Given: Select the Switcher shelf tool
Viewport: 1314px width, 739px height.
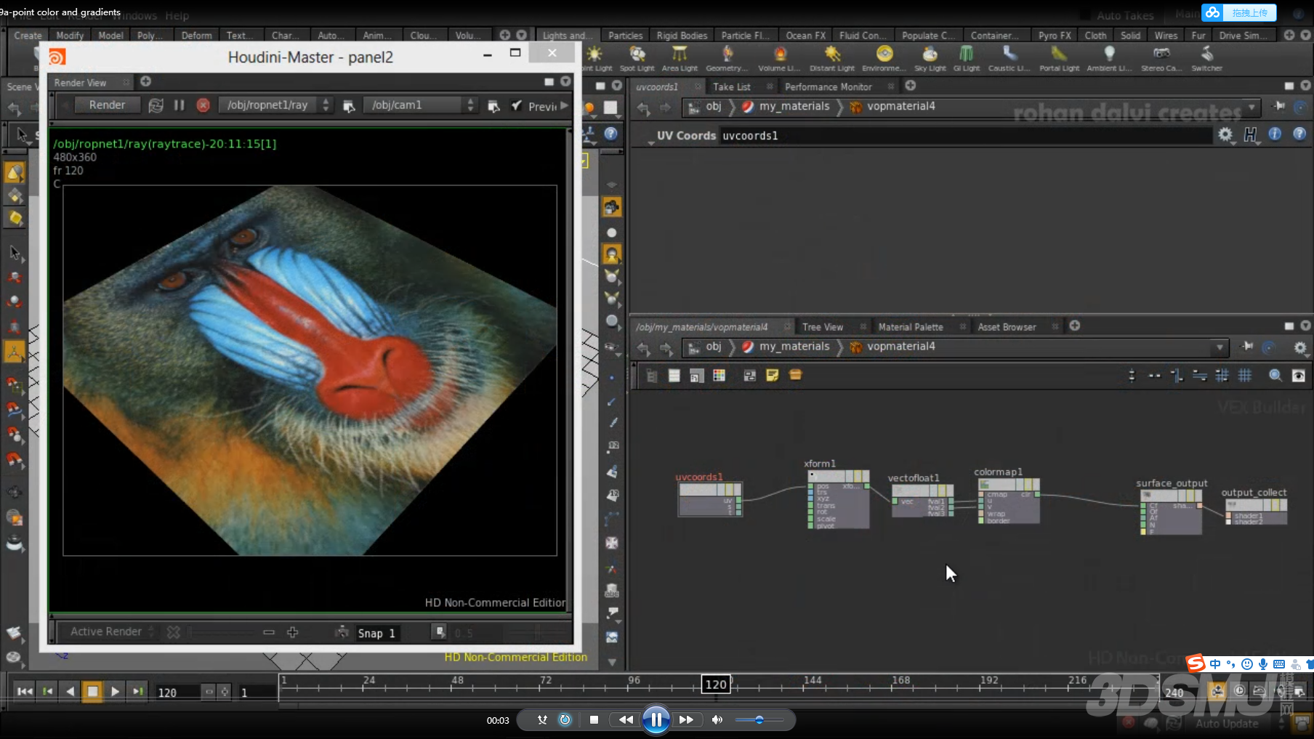Looking at the screenshot, I should click(x=1206, y=58).
